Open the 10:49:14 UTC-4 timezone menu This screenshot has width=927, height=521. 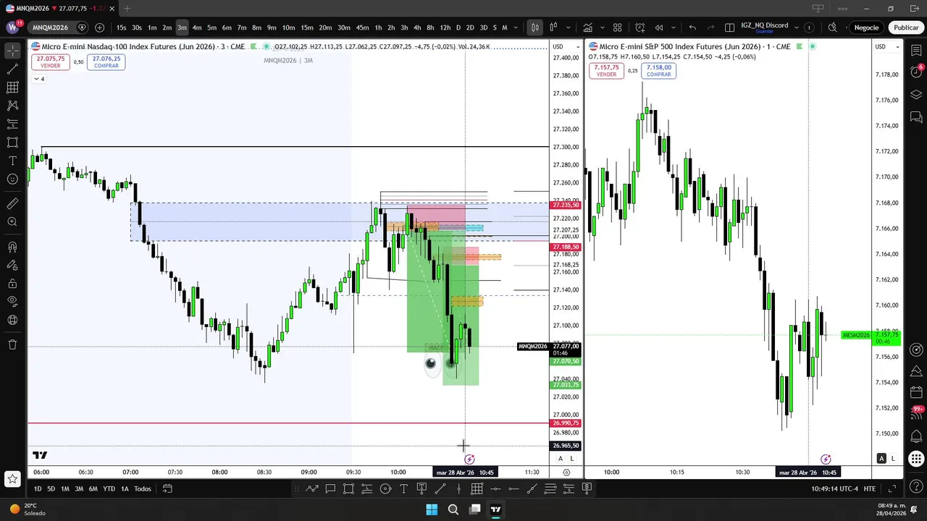tap(834, 488)
